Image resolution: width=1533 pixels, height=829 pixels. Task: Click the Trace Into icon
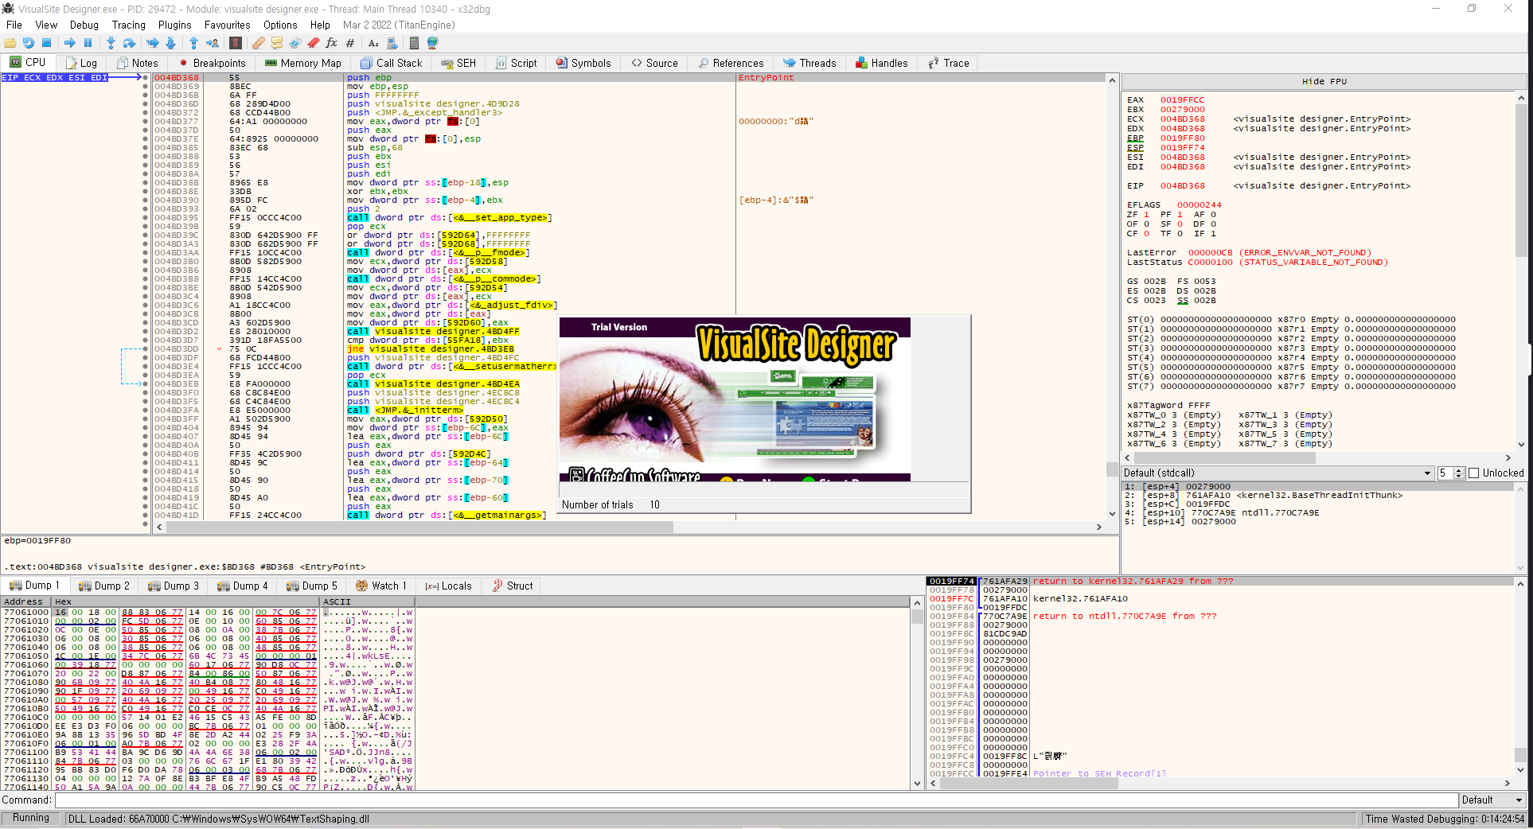pyautogui.click(x=153, y=43)
